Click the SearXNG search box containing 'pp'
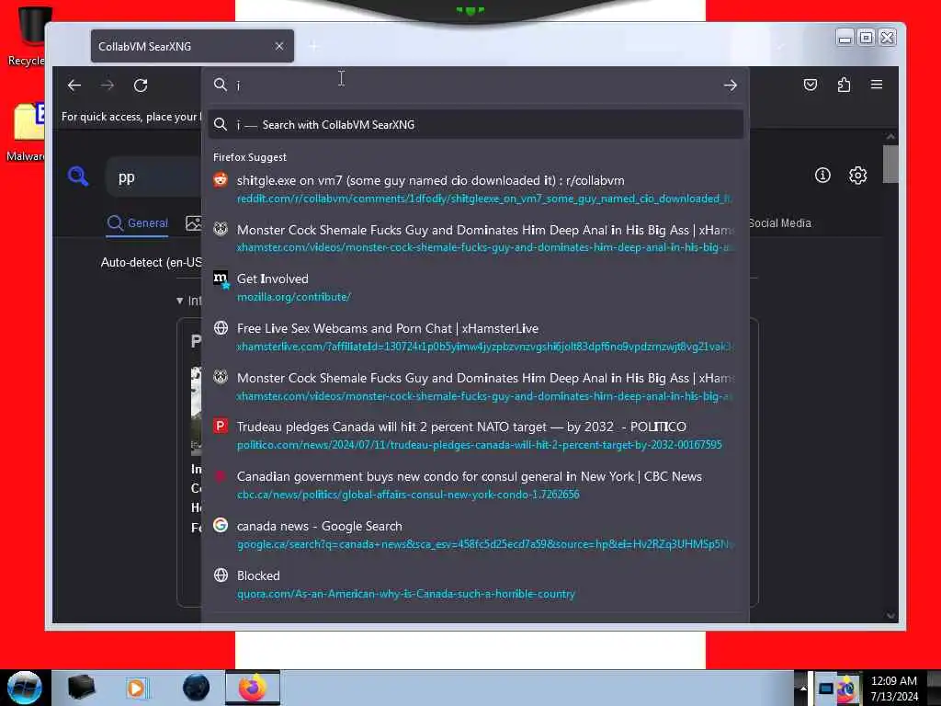 click(153, 177)
